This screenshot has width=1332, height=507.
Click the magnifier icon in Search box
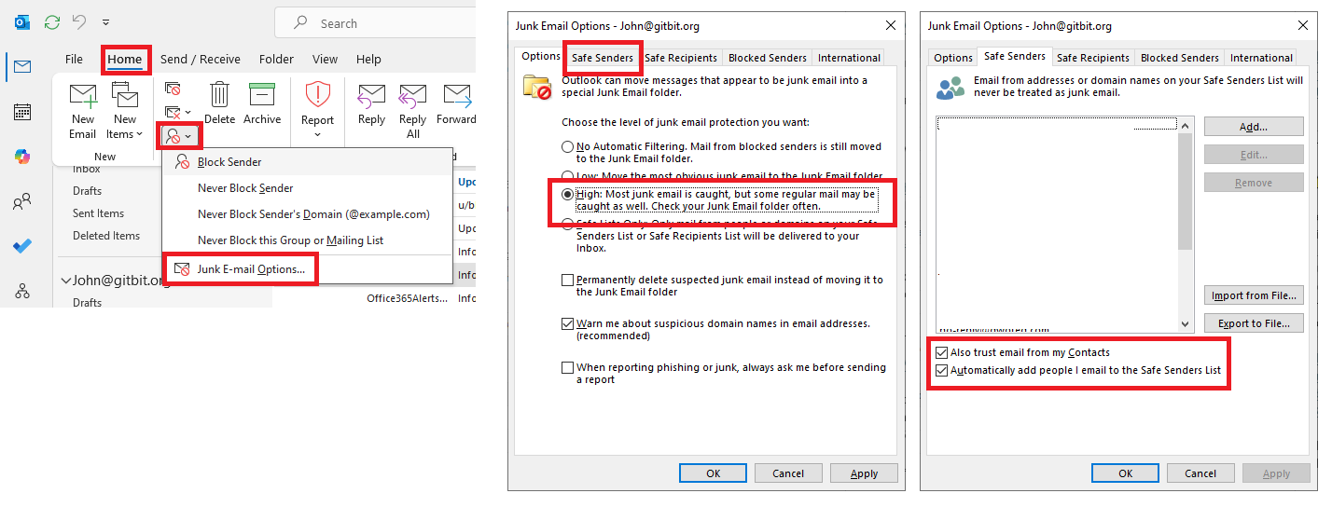(x=300, y=23)
